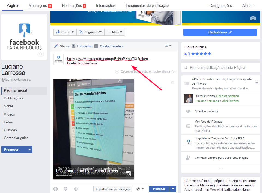Click the boost suggestion page logo thumbnail

[x=189, y=143]
